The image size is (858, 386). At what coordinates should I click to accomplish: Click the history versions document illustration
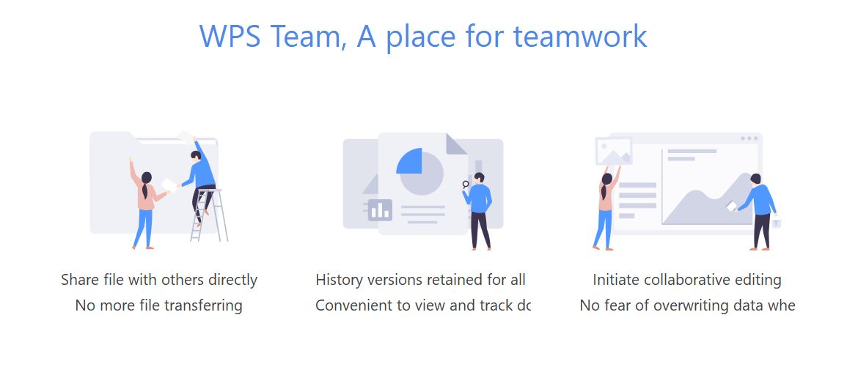click(x=423, y=191)
